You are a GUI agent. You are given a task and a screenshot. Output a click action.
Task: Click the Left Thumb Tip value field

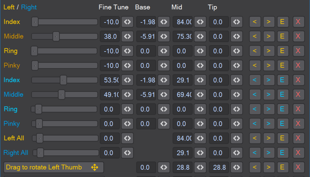[219, 167]
